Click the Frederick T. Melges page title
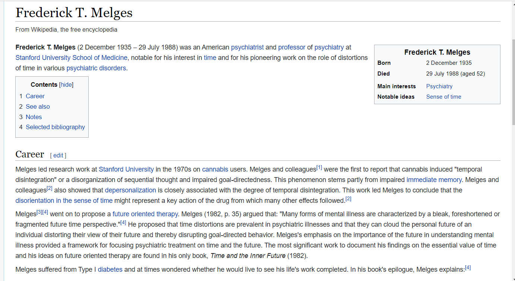This screenshot has width=515, height=281. 74,13
